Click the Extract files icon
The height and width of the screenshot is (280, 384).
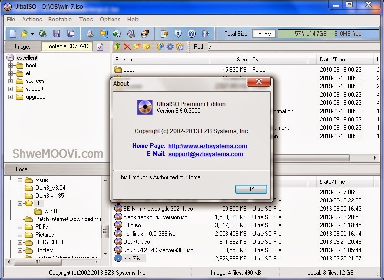pyautogui.click(x=160, y=47)
